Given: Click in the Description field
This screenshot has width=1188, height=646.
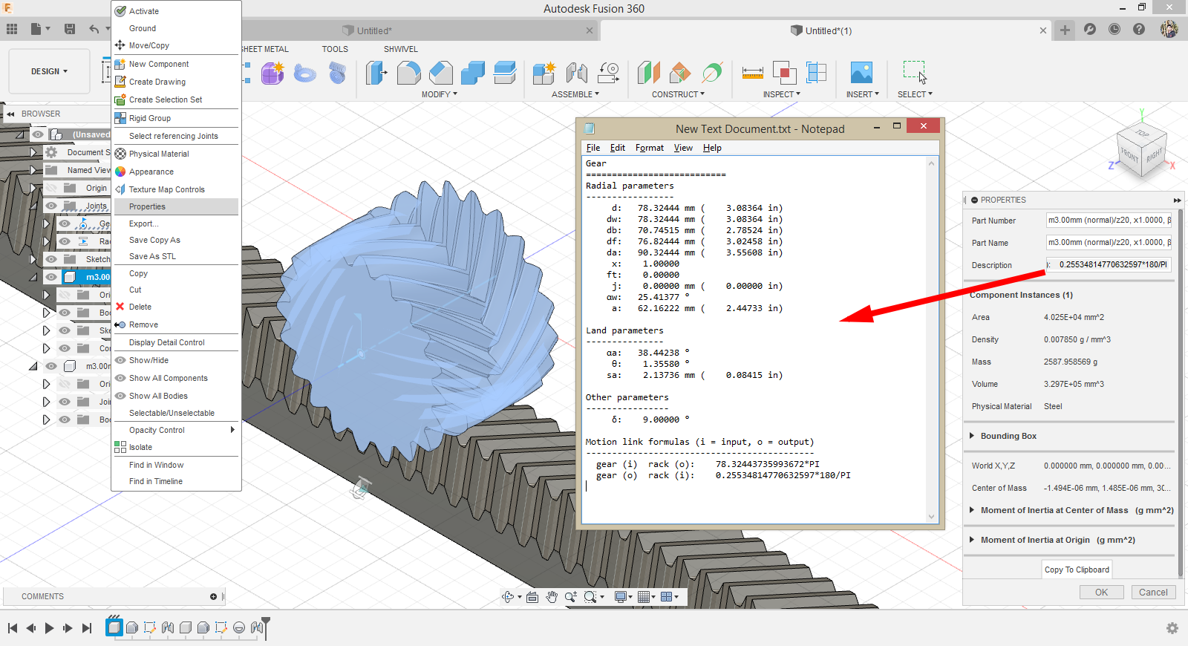Looking at the screenshot, I should (x=1109, y=264).
